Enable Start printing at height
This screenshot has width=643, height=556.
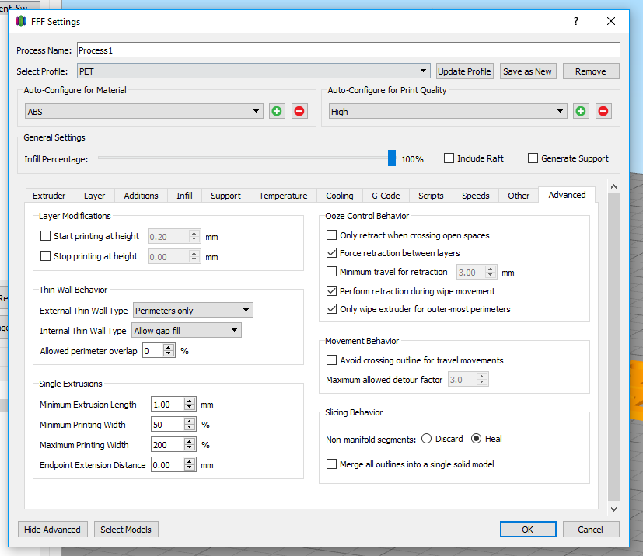point(46,236)
